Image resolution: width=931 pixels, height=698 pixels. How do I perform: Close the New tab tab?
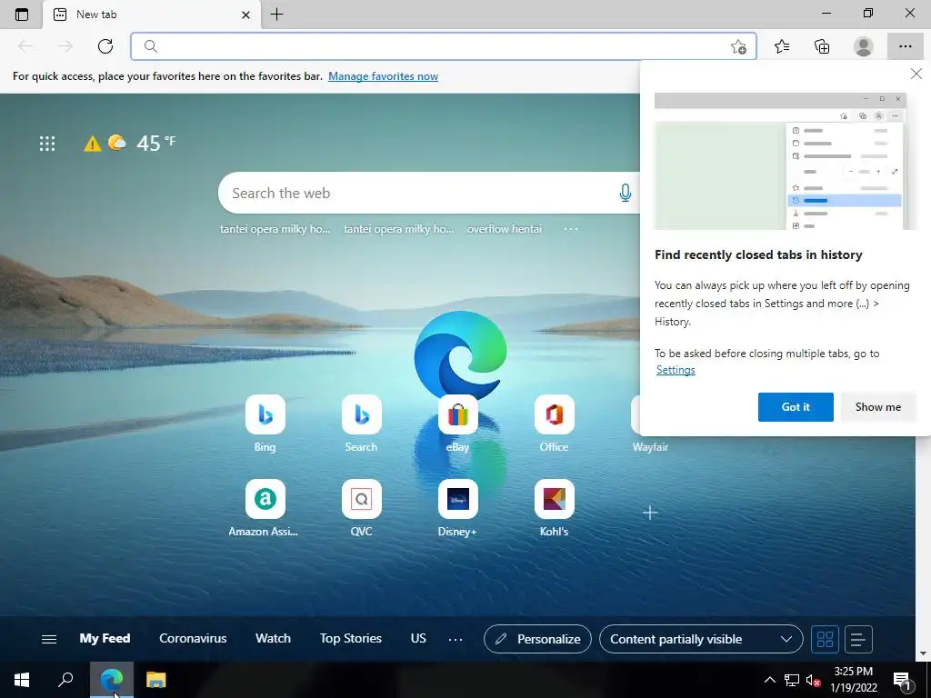pyautogui.click(x=245, y=15)
